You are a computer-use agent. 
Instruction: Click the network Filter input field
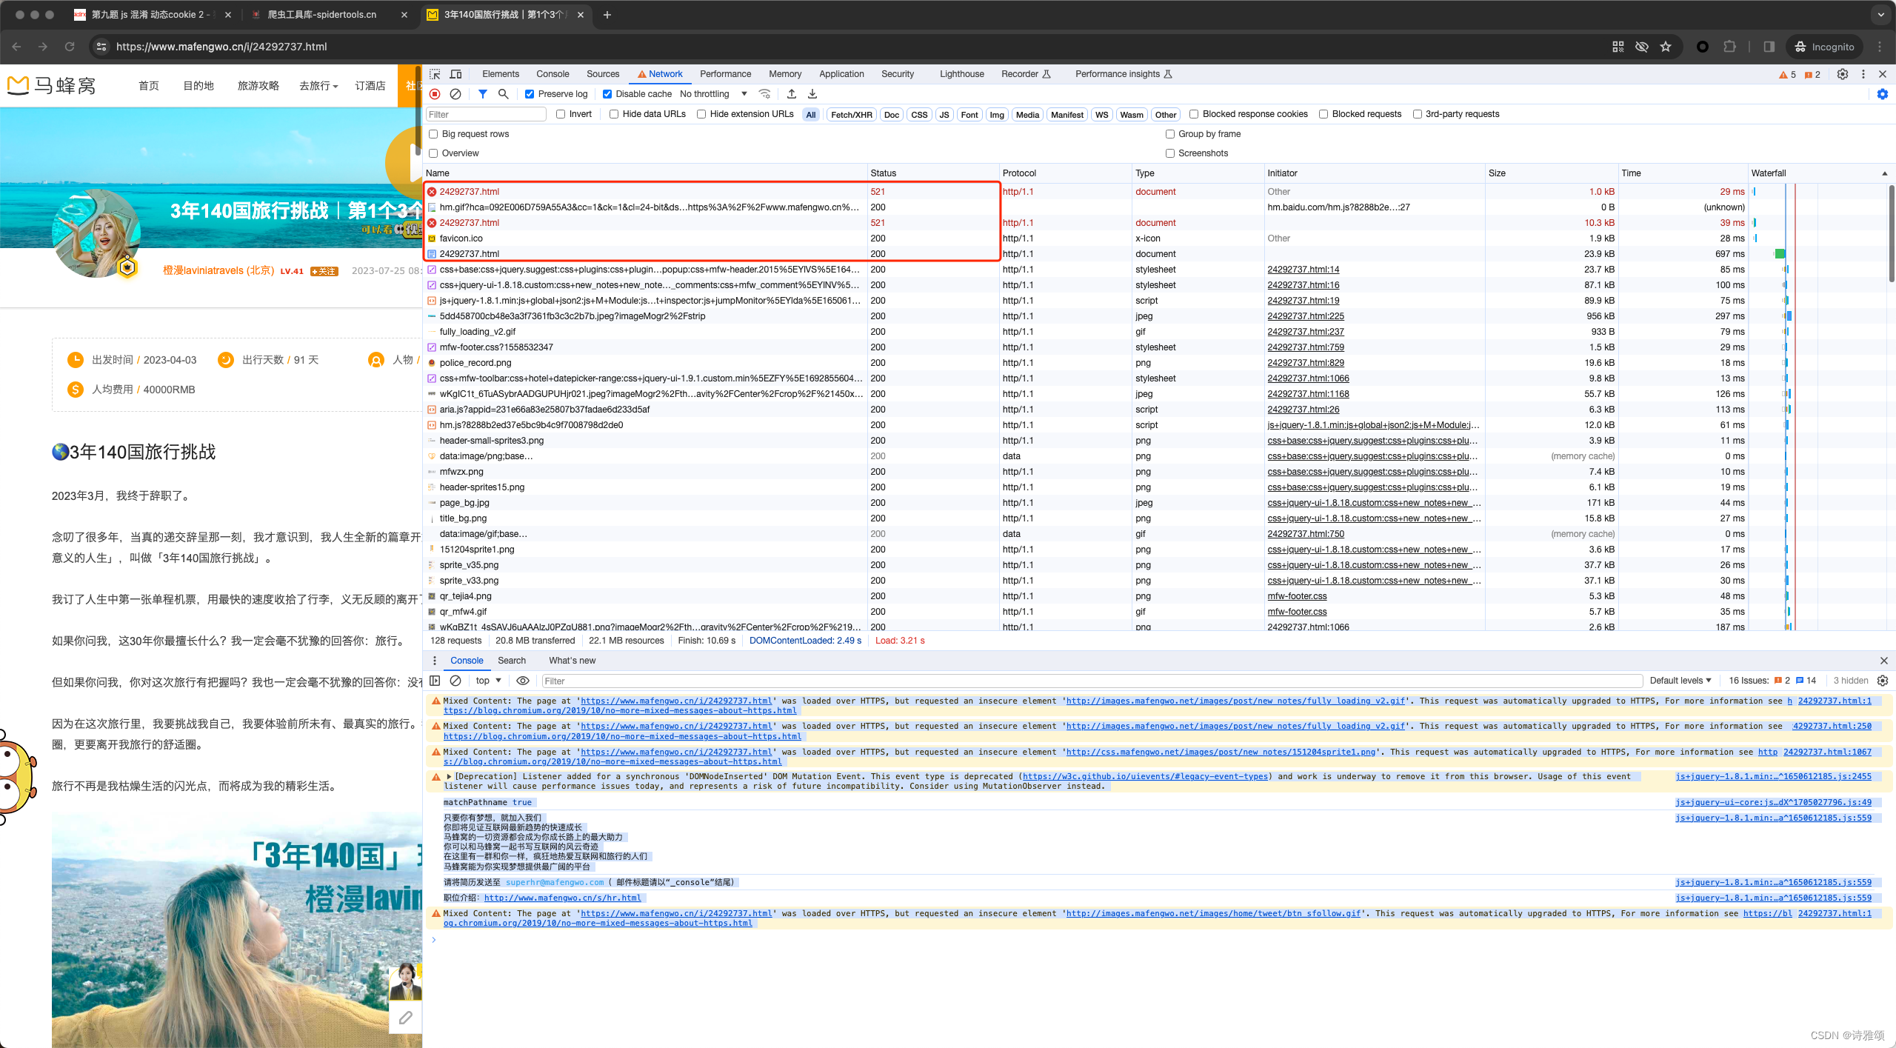pyautogui.click(x=486, y=114)
